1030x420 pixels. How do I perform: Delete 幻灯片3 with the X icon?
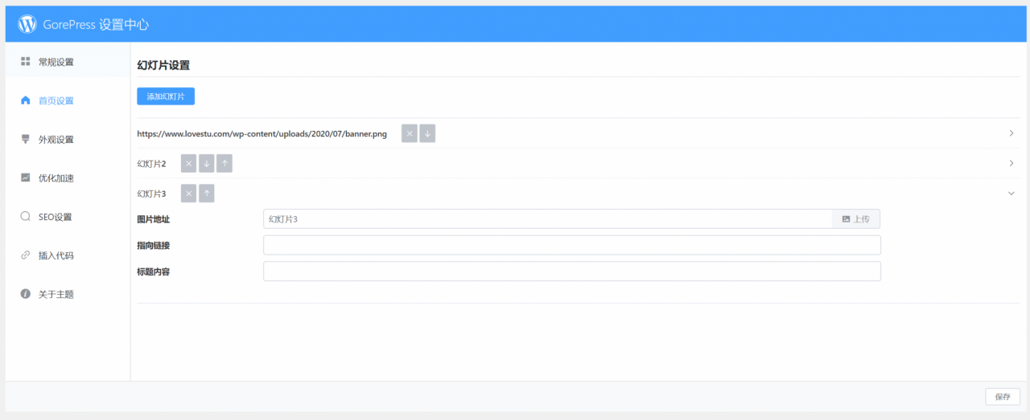point(189,194)
